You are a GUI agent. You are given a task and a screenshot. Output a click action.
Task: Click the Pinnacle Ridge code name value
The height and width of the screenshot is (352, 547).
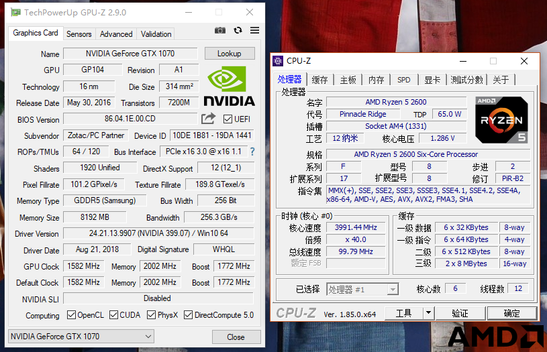363,114
